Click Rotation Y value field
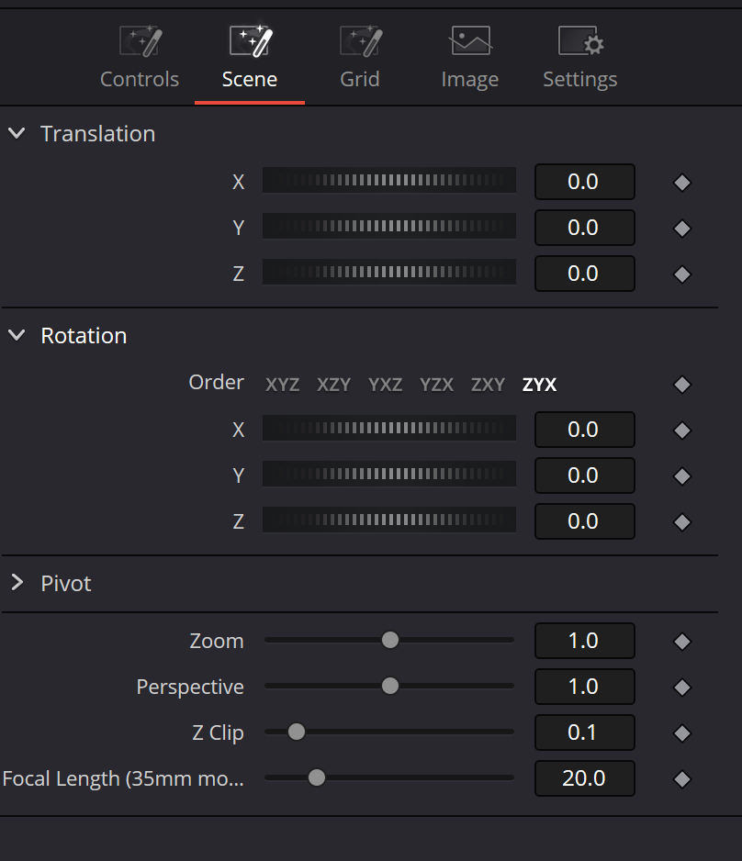 [584, 475]
